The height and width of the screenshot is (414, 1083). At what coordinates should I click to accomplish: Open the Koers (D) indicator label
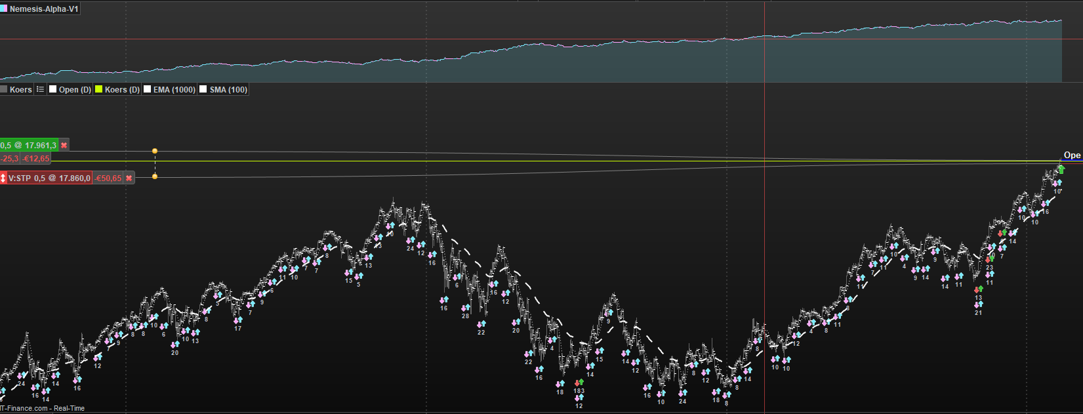pos(122,89)
